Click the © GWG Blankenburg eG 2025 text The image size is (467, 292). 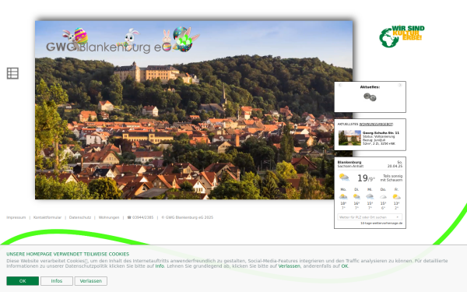click(x=188, y=217)
